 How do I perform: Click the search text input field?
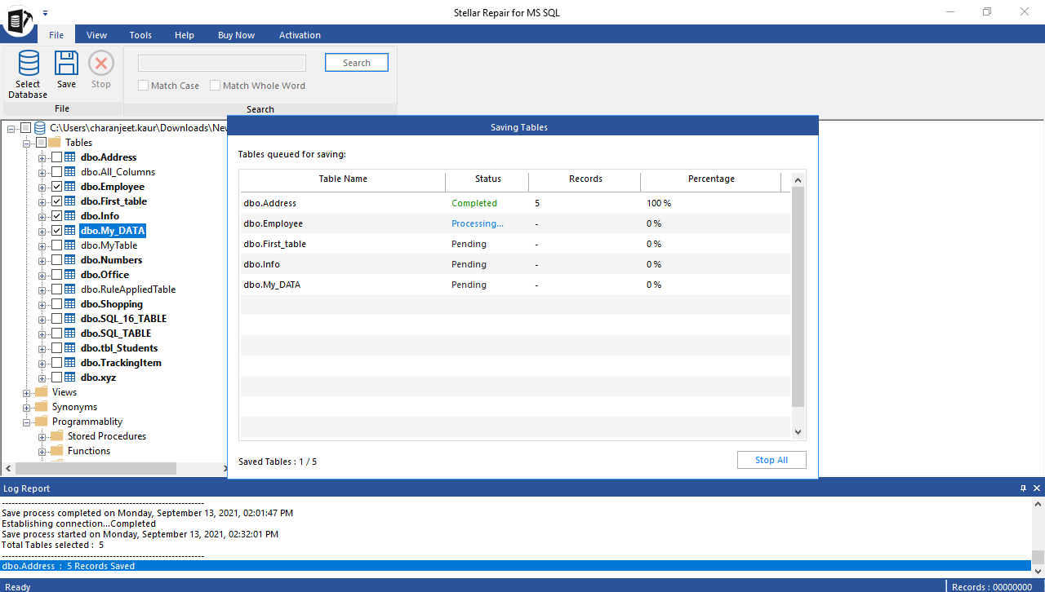point(222,63)
